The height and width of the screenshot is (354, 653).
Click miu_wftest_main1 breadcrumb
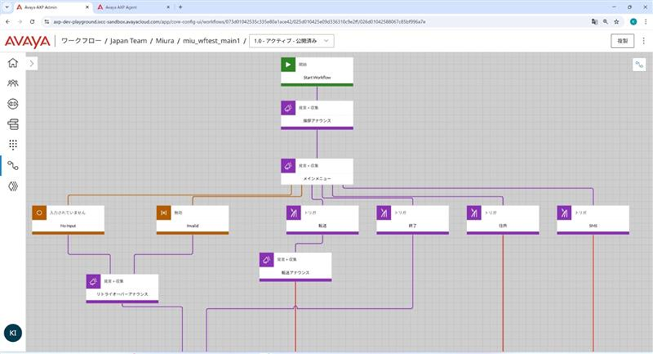pyautogui.click(x=212, y=41)
